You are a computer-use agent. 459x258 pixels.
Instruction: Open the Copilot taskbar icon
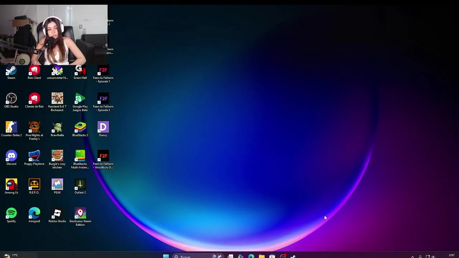click(241, 256)
